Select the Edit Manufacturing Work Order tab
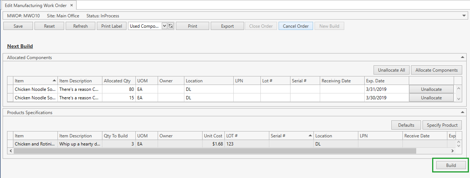Screen dimensions: 470x178 pyautogui.click(x=36, y=5)
